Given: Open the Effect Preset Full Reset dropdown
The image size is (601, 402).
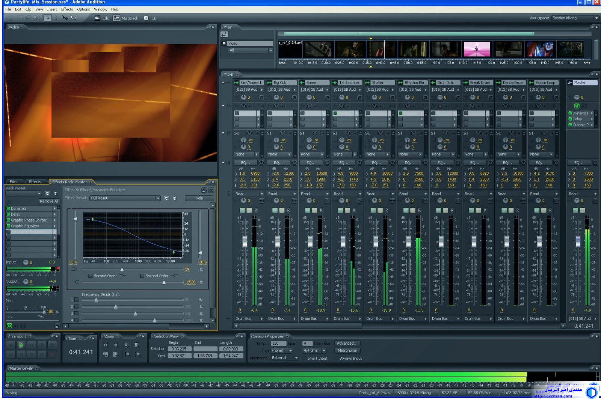Looking at the screenshot, I should (x=158, y=198).
